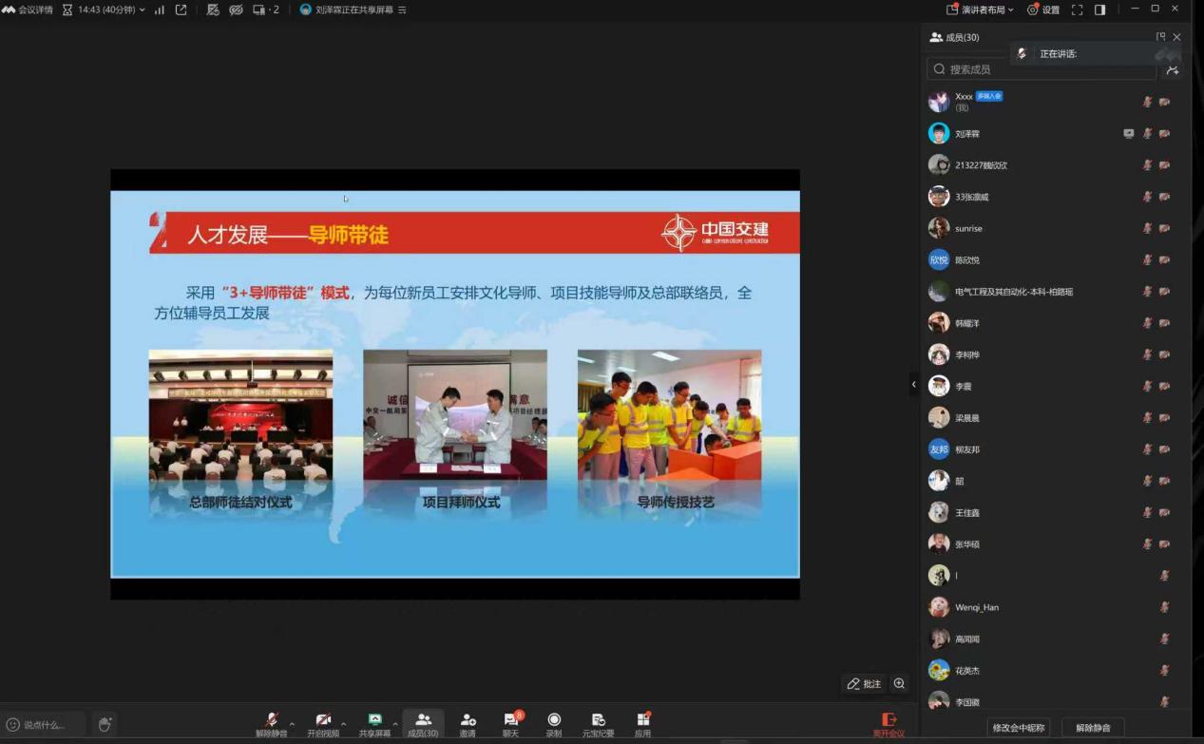Open 设置 (Settings) in the top bar

1042,10
